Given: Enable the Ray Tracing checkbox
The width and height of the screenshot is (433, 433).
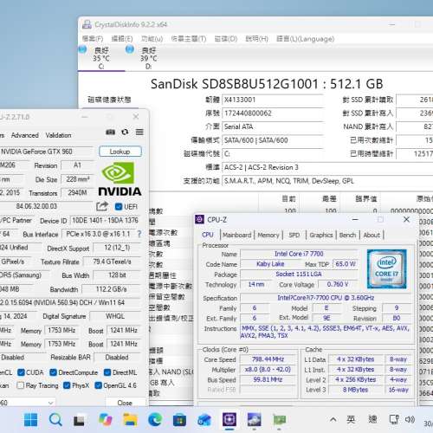Looking at the screenshot, I should 20,385.
